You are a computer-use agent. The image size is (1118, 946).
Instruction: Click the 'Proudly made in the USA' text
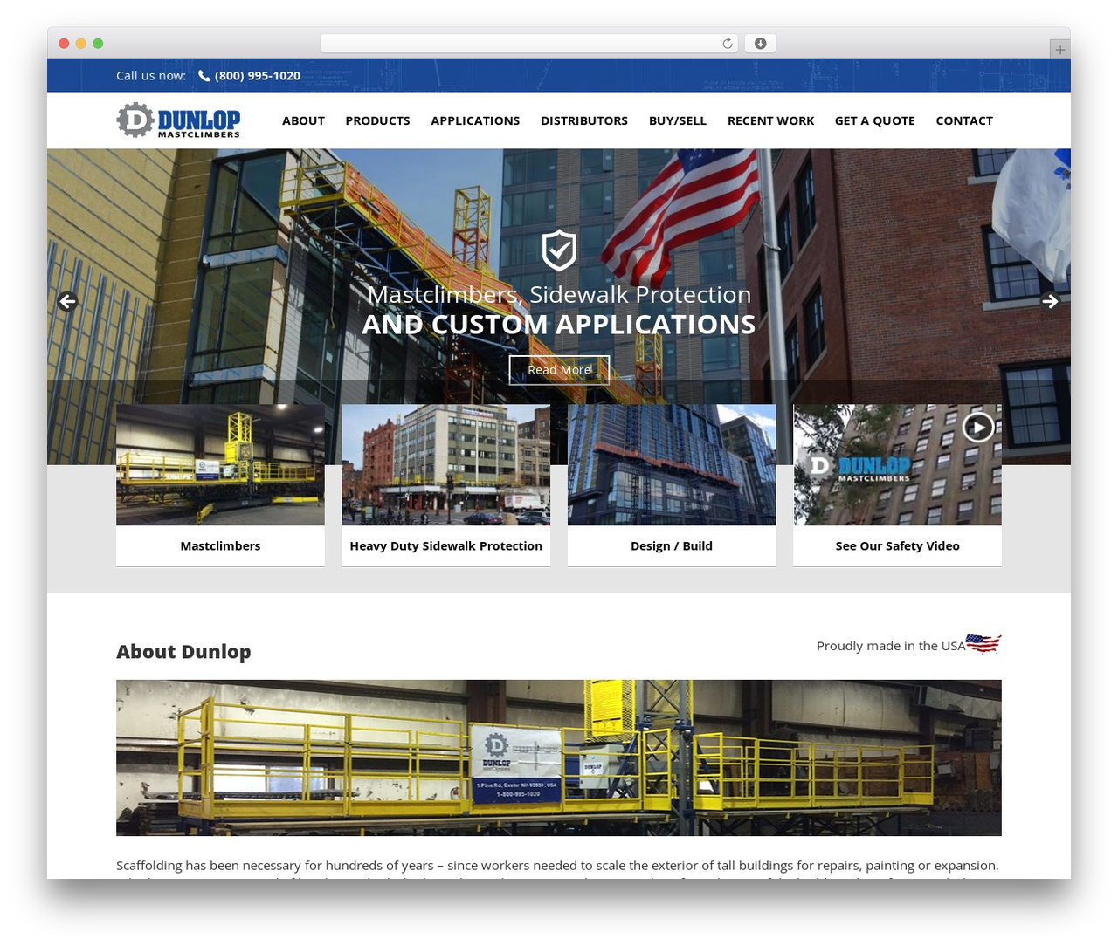(x=891, y=646)
